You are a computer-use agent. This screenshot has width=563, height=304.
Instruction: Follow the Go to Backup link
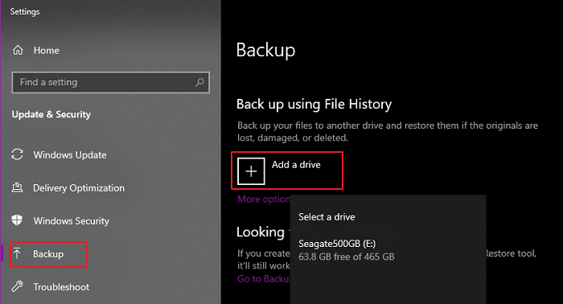263,279
